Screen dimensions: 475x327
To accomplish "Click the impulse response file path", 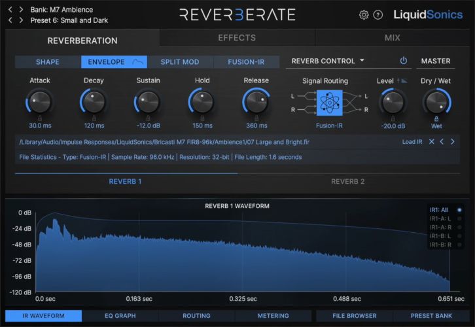I will tap(164, 142).
